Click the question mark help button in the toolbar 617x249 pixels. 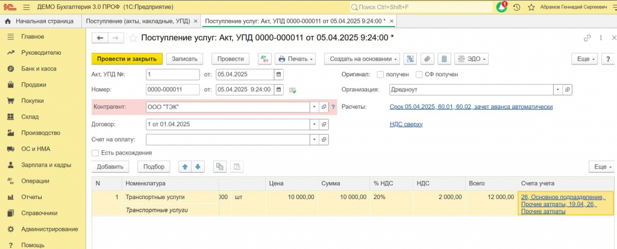pyautogui.click(x=608, y=59)
